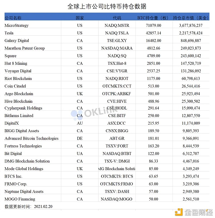This screenshot has width=215, height=218.
Task: Select the Coin Citadel cell
Action: pyautogui.click(x=15, y=86)
